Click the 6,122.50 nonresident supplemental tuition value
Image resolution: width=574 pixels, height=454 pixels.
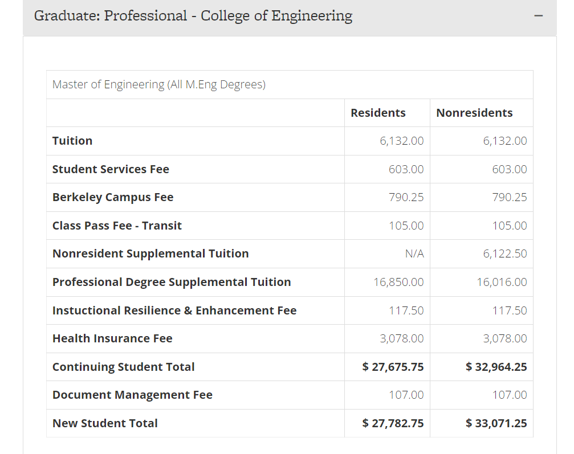tap(505, 253)
